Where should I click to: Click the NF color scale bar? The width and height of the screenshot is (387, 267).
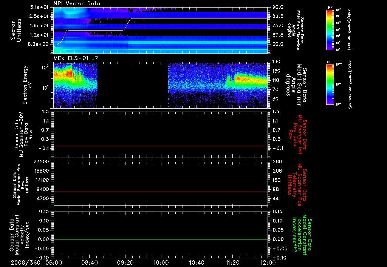[x=330, y=30]
